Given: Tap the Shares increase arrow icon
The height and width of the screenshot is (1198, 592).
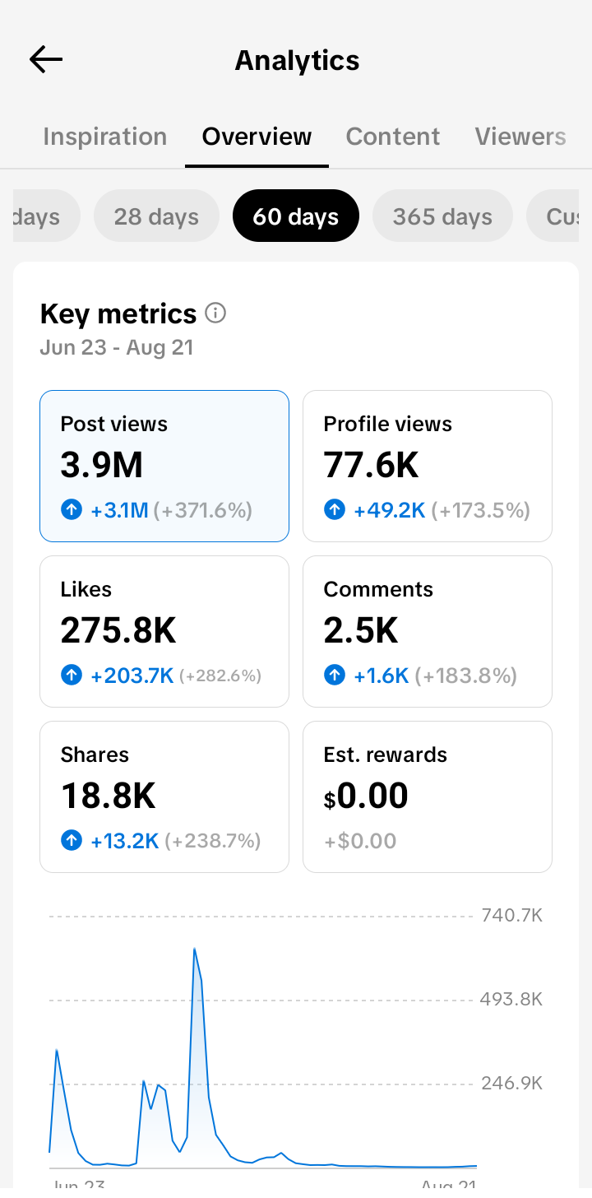Looking at the screenshot, I should pos(72,840).
